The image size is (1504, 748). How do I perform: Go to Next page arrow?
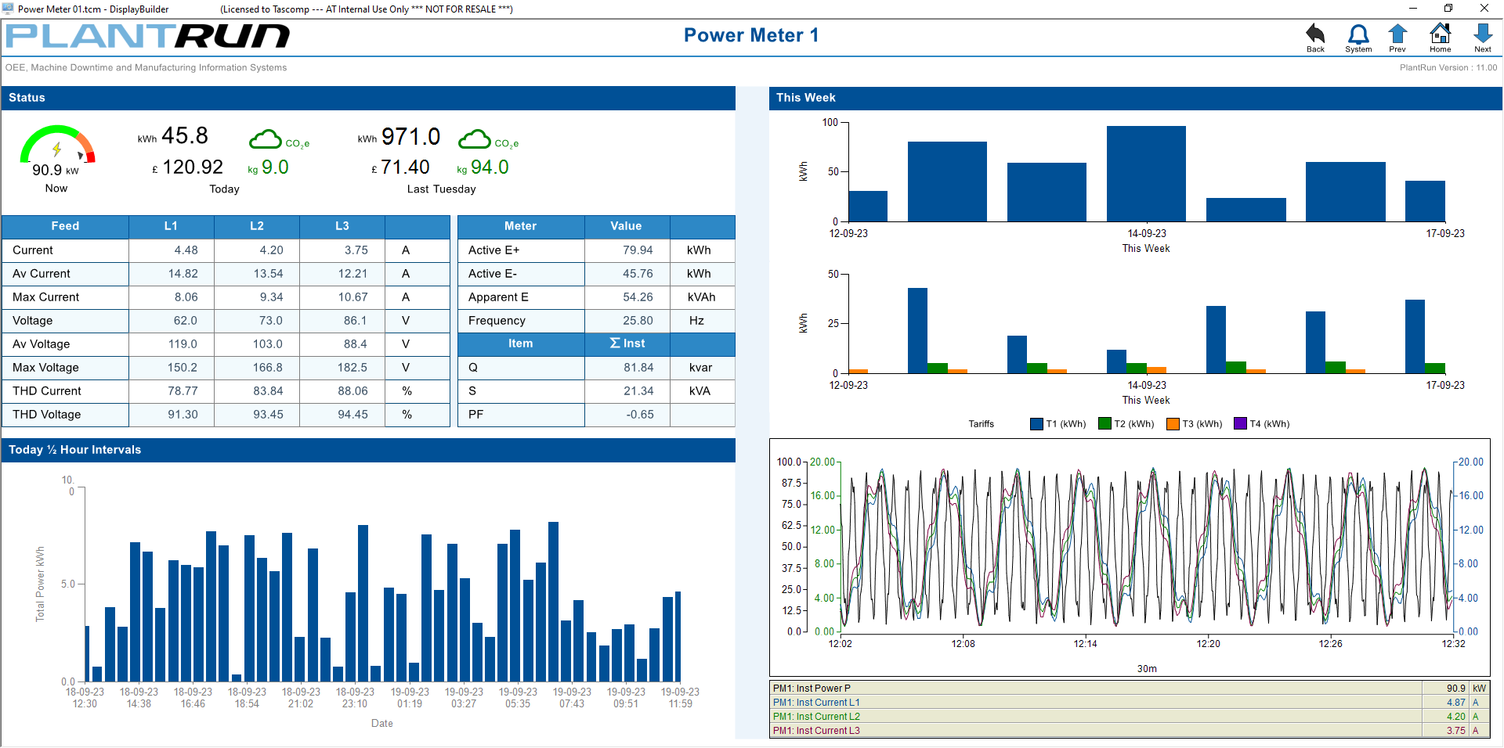1482,34
